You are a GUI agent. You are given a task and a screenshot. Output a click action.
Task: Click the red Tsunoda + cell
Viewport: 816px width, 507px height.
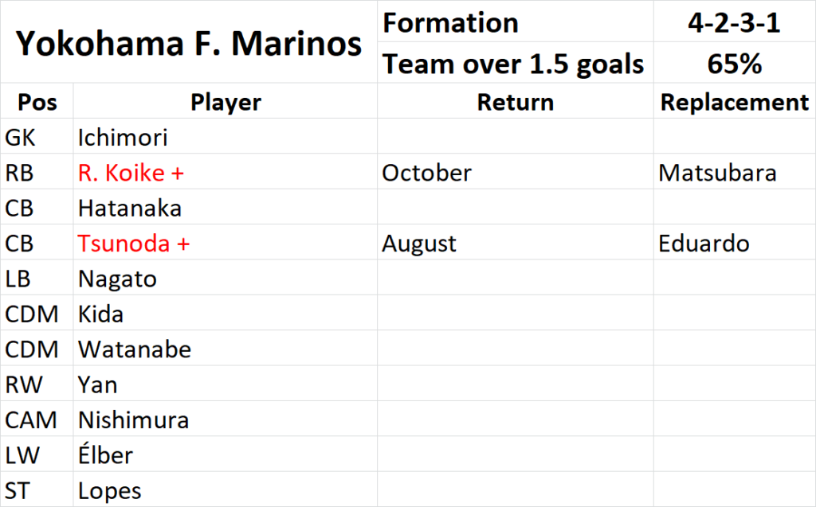225,242
